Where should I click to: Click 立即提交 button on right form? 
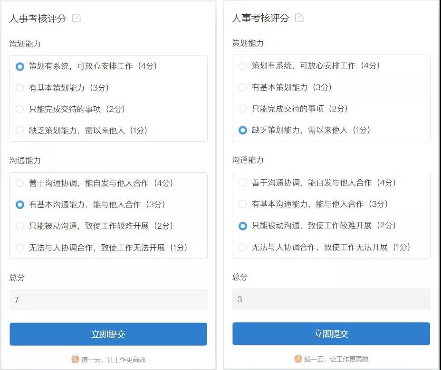(x=331, y=333)
